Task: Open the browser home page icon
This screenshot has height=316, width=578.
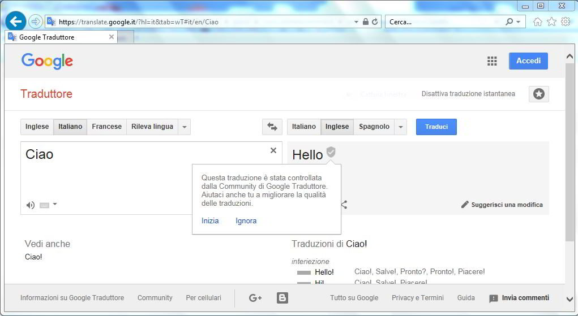Action: click(538, 21)
